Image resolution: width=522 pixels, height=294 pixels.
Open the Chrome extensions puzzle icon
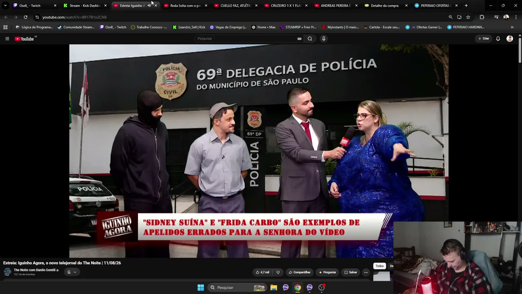click(x=482, y=17)
